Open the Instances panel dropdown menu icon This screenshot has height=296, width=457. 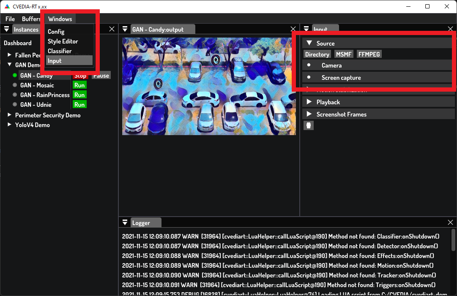click(x=7, y=29)
